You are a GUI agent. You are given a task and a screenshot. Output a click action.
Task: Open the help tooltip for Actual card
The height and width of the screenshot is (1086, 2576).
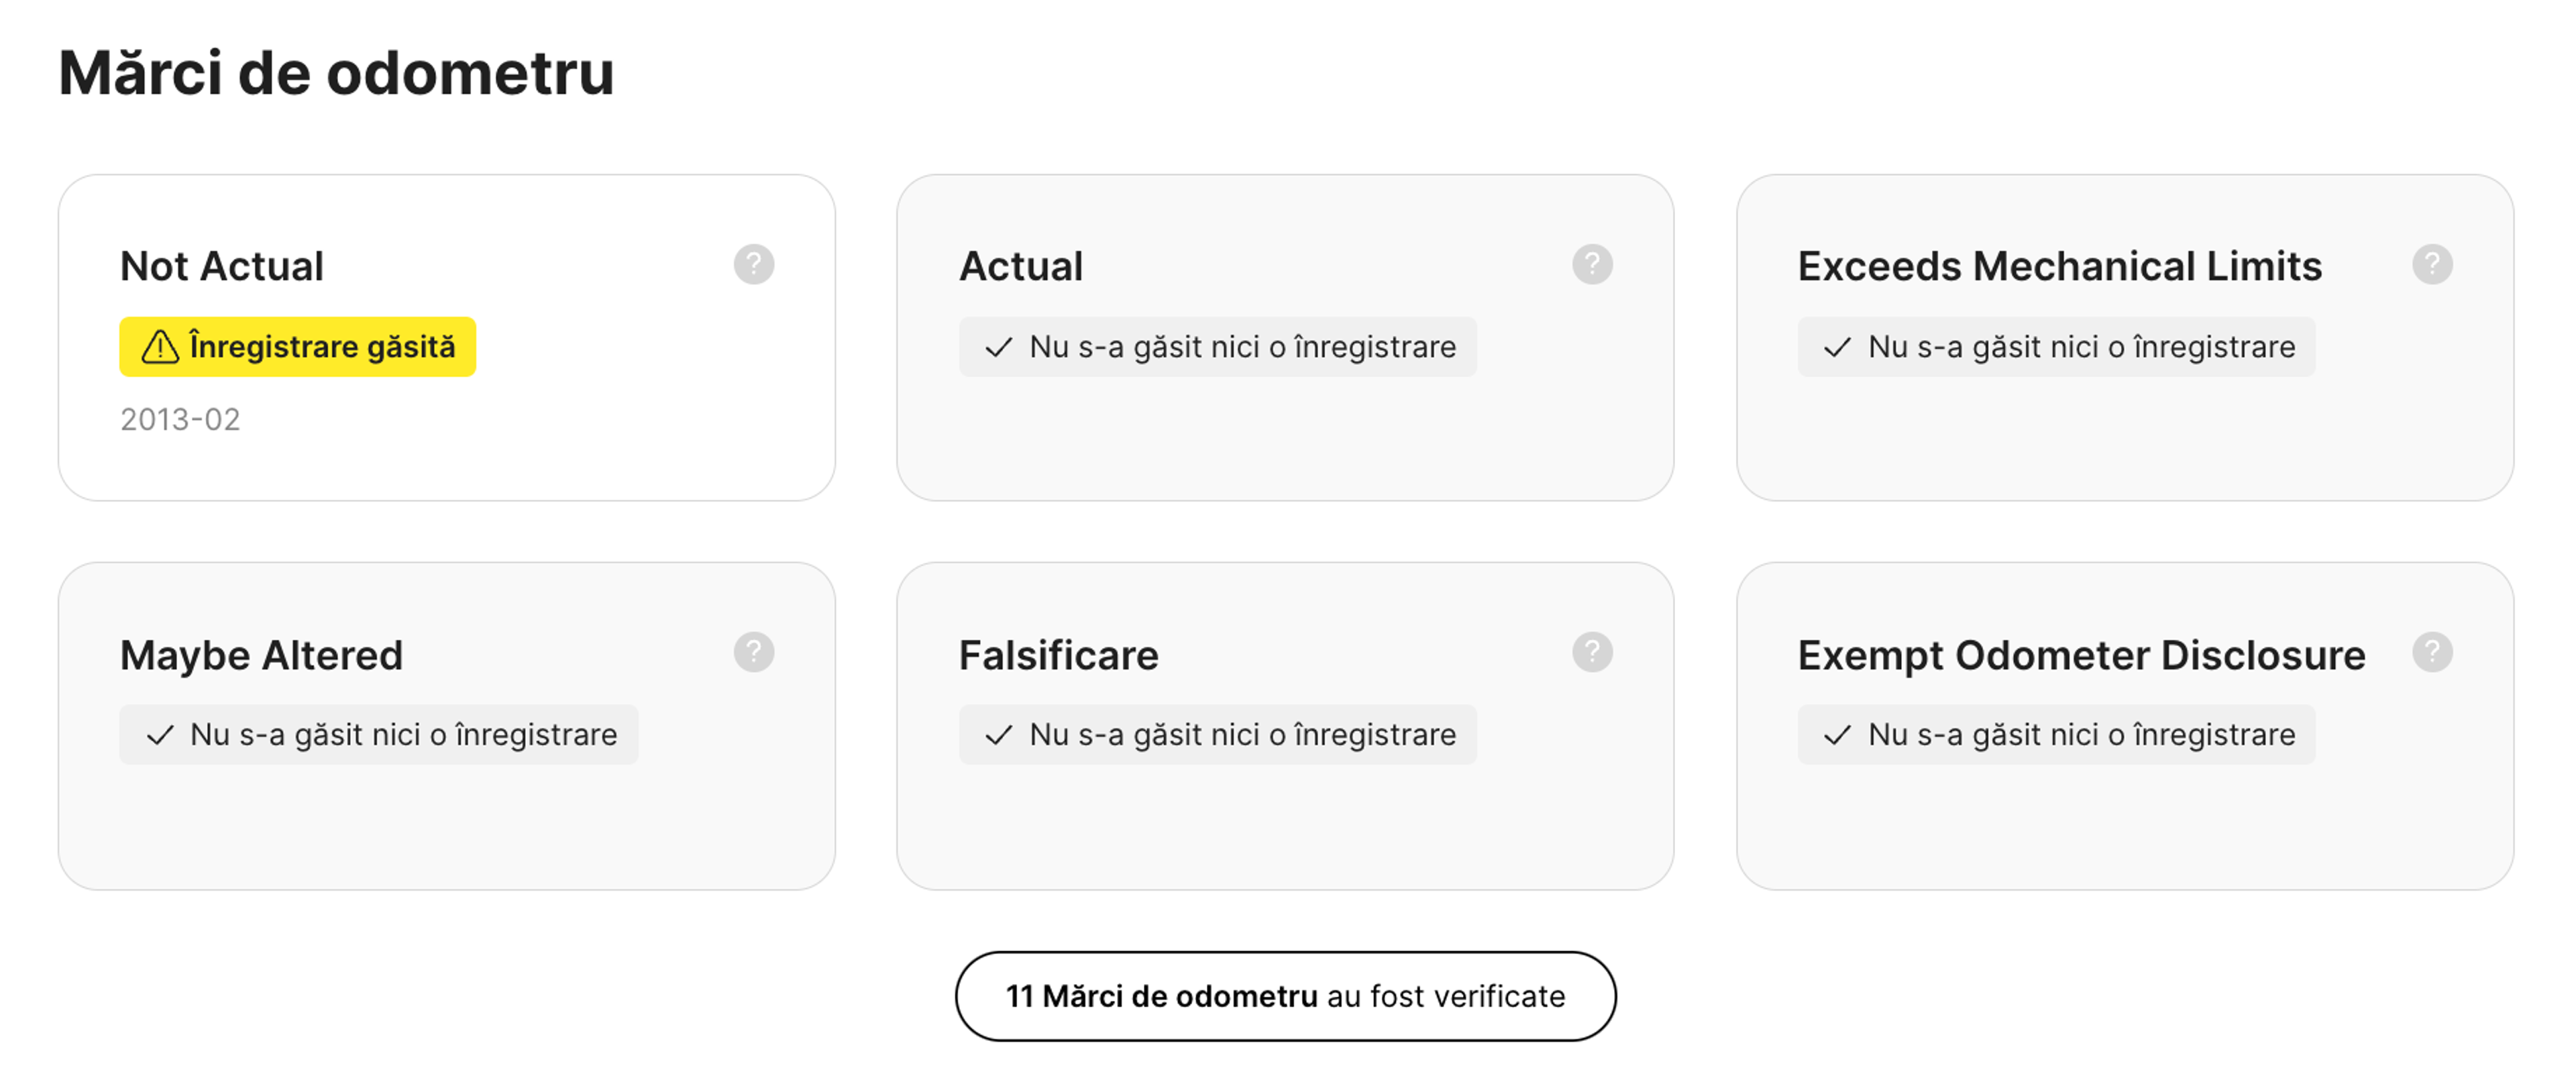point(1592,265)
